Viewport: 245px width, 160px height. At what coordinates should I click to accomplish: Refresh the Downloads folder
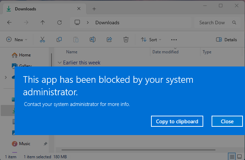tap(60, 23)
